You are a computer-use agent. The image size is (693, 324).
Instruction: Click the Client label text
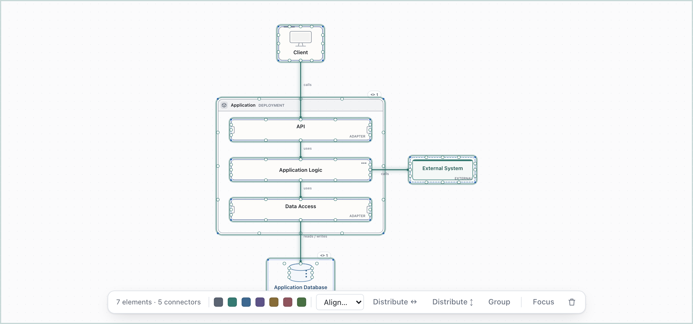click(x=301, y=52)
